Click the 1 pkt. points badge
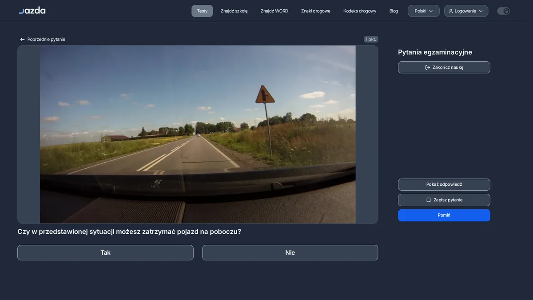 coord(371,40)
